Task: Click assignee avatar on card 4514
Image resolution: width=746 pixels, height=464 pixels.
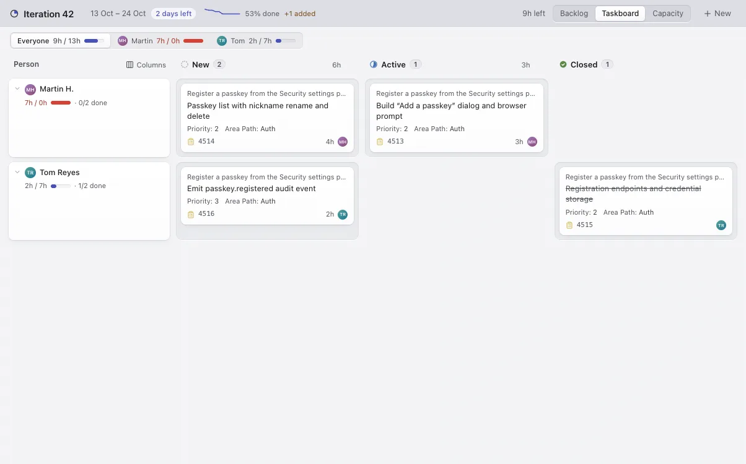Action: coord(343,142)
